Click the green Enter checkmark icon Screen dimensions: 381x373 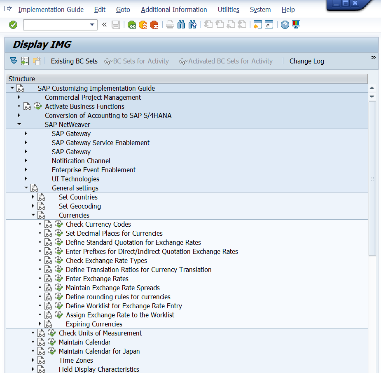(x=13, y=25)
